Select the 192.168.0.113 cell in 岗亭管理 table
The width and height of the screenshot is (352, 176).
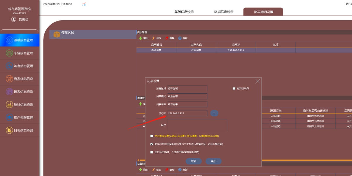tap(236, 50)
